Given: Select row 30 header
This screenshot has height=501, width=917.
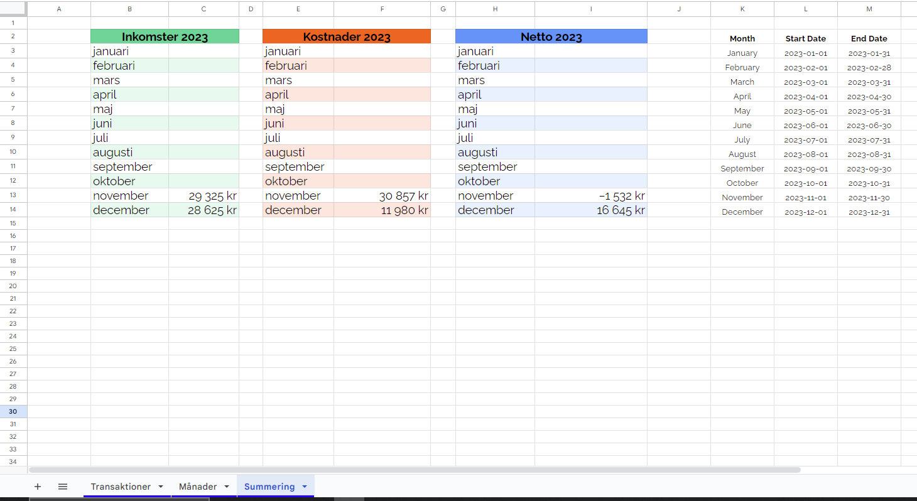Looking at the screenshot, I should 13,411.
